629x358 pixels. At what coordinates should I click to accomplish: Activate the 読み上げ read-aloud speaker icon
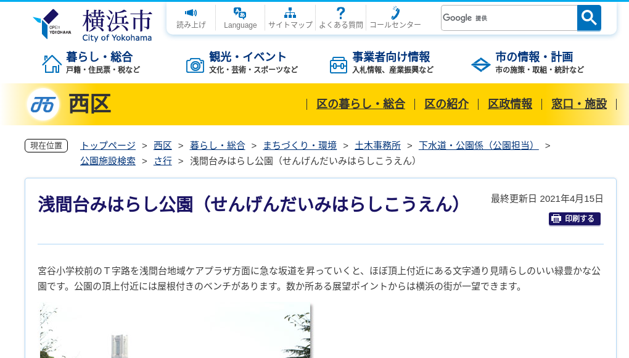tap(191, 14)
